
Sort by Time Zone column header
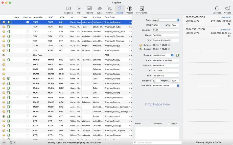point(118,17)
